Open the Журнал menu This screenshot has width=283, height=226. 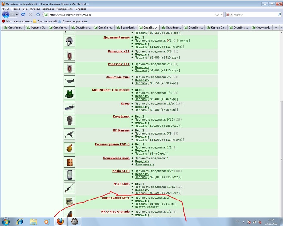35,9
